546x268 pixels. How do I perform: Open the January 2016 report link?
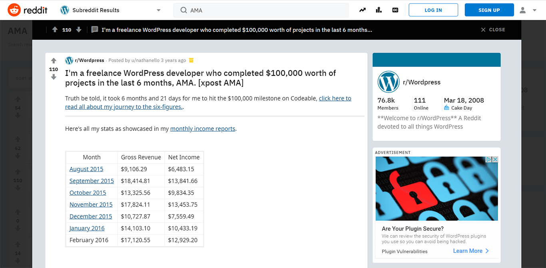tap(87, 229)
